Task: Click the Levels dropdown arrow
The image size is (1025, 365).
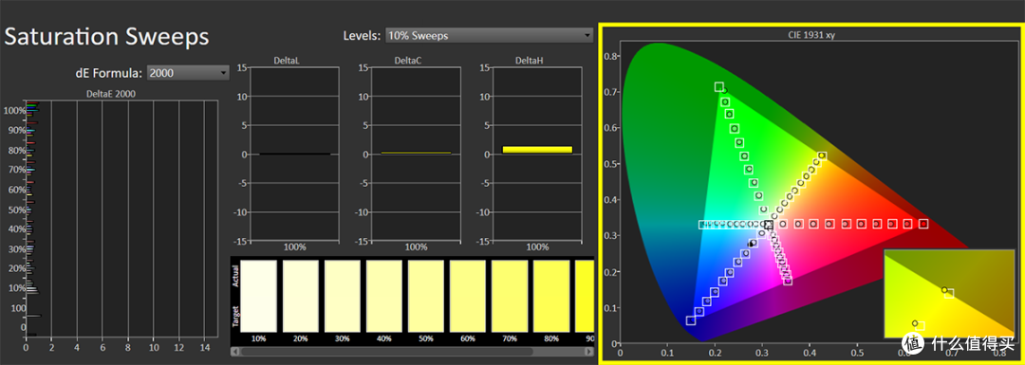Action: (x=587, y=36)
